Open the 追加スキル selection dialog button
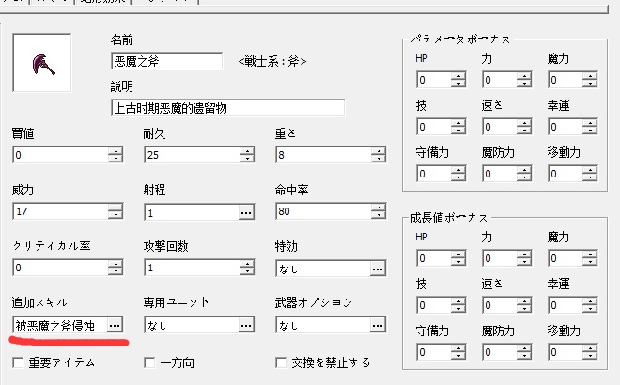The image size is (620, 385). (115, 324)
